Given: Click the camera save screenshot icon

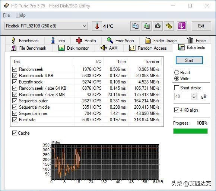Looking at the screenshot, I should pos(158,26).
